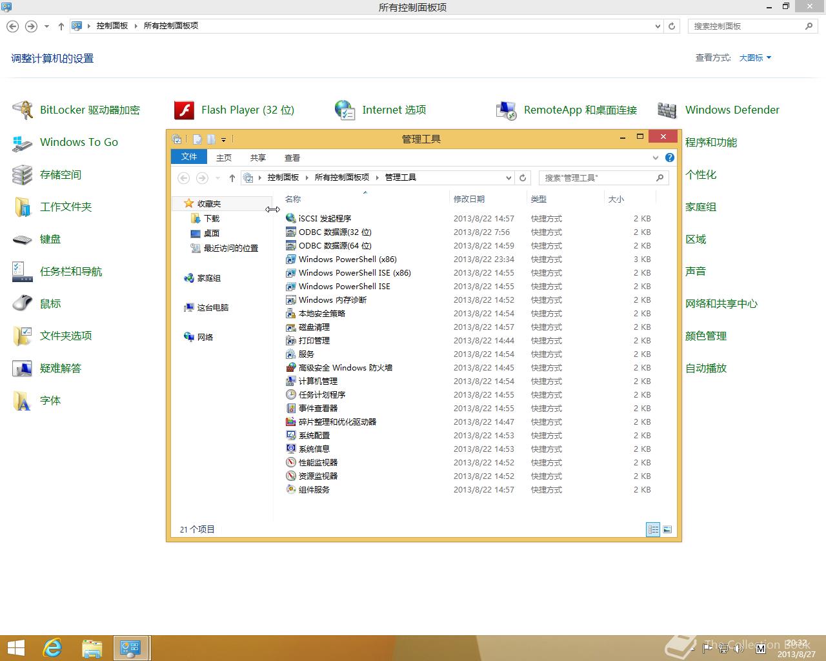Open help icon in 管理工具 ribbon
This screenshot has width=826, height=661.
pyautogui.click(x=670, y=158)
